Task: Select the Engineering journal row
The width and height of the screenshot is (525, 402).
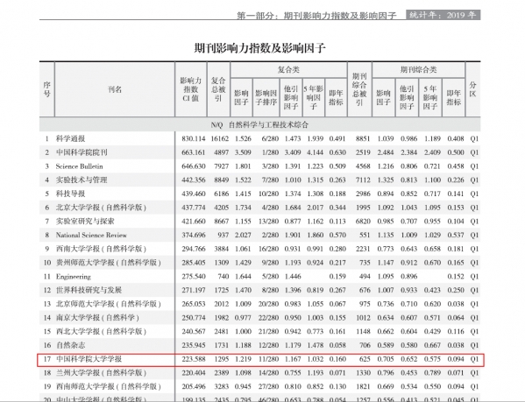Action: tap(259, 277)
